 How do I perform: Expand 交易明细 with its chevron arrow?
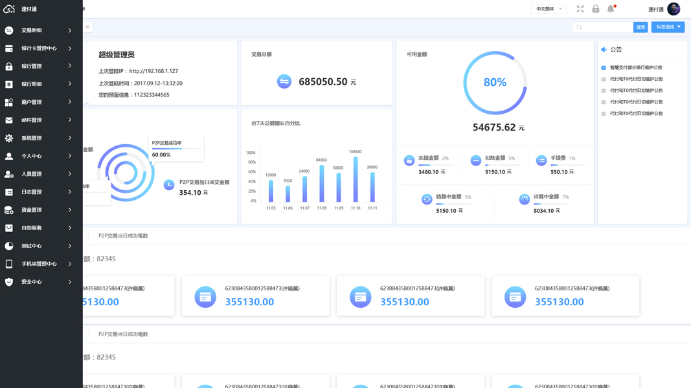70,30
